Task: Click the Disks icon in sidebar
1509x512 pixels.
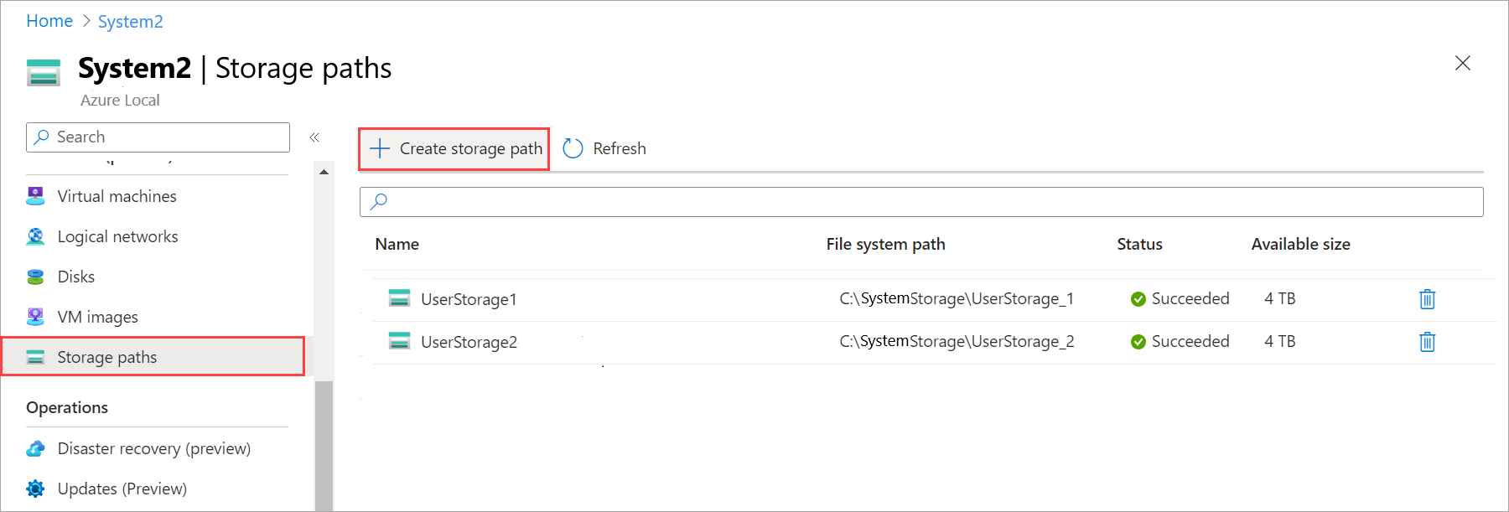Action: [x=35, y=277]
